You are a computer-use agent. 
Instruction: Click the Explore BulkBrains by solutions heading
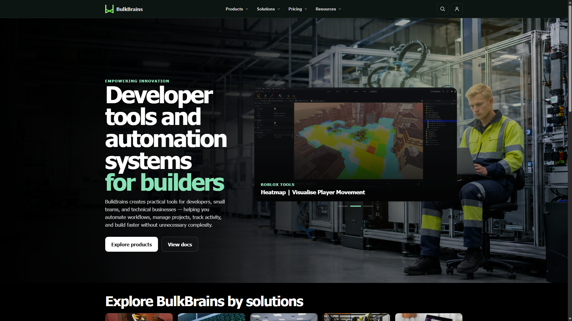[x=204, y=301]
